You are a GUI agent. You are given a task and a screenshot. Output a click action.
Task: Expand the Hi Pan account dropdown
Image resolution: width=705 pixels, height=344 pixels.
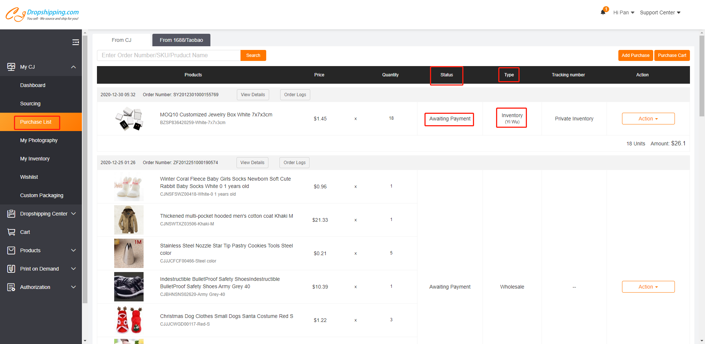click(623, 12)
